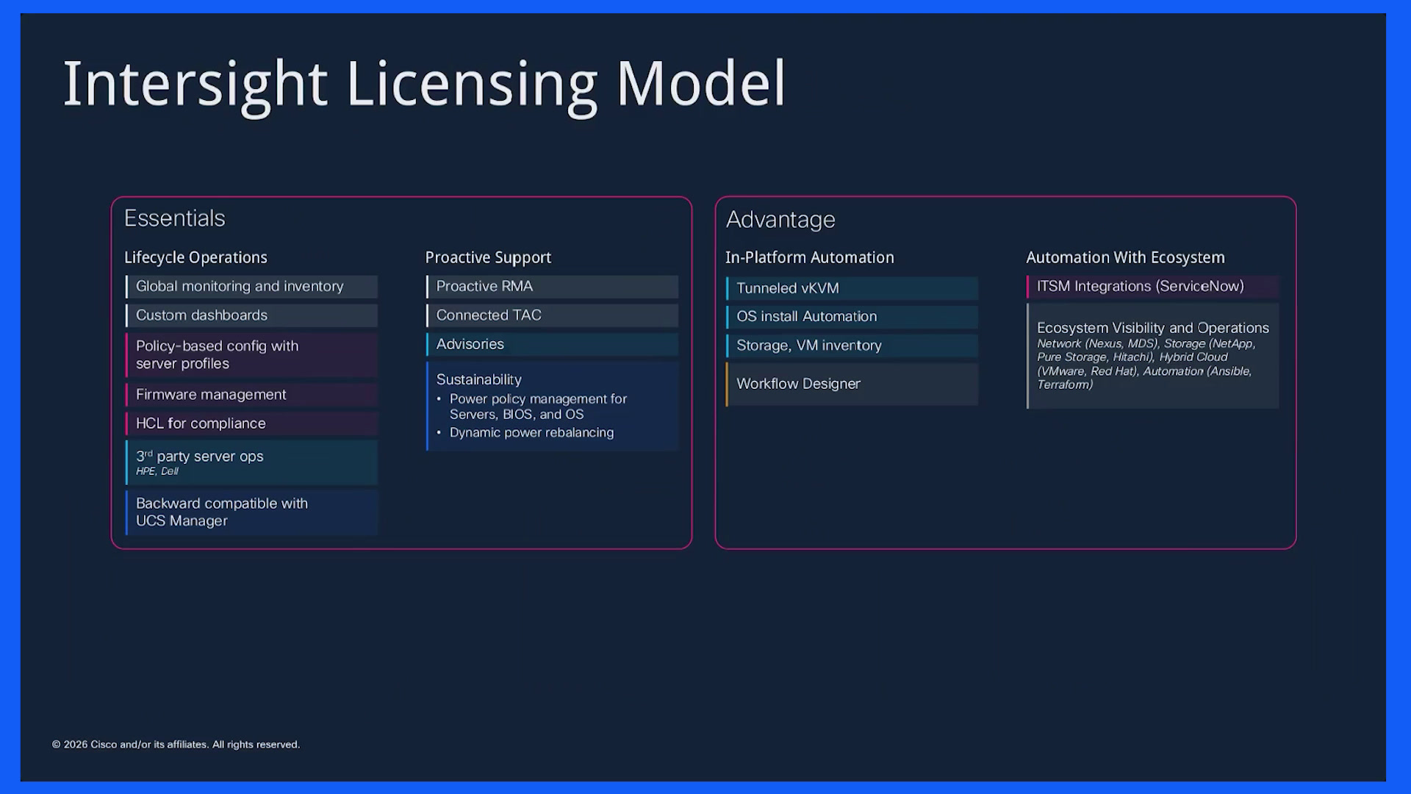Screen dimensions: 1411x794
Task: Select the 'Connected TAC' item
Action: click(552, 315)
